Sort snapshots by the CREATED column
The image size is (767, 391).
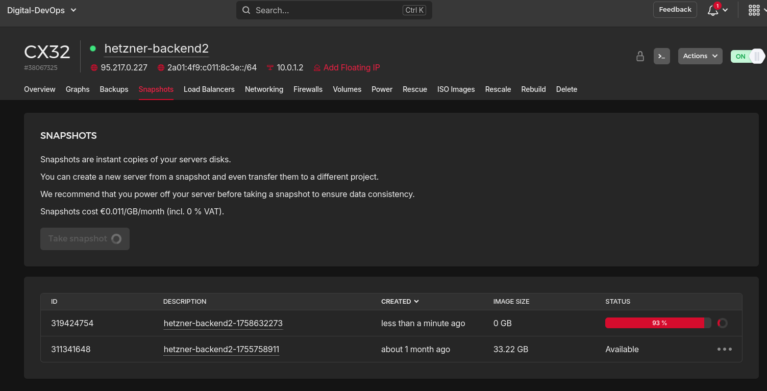400,302
